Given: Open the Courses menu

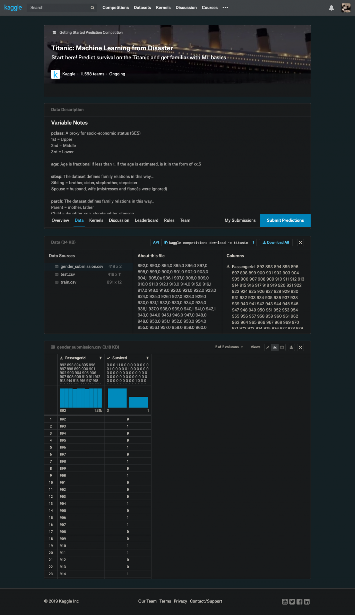Looking at the screenshot, I should pos(210,8).
